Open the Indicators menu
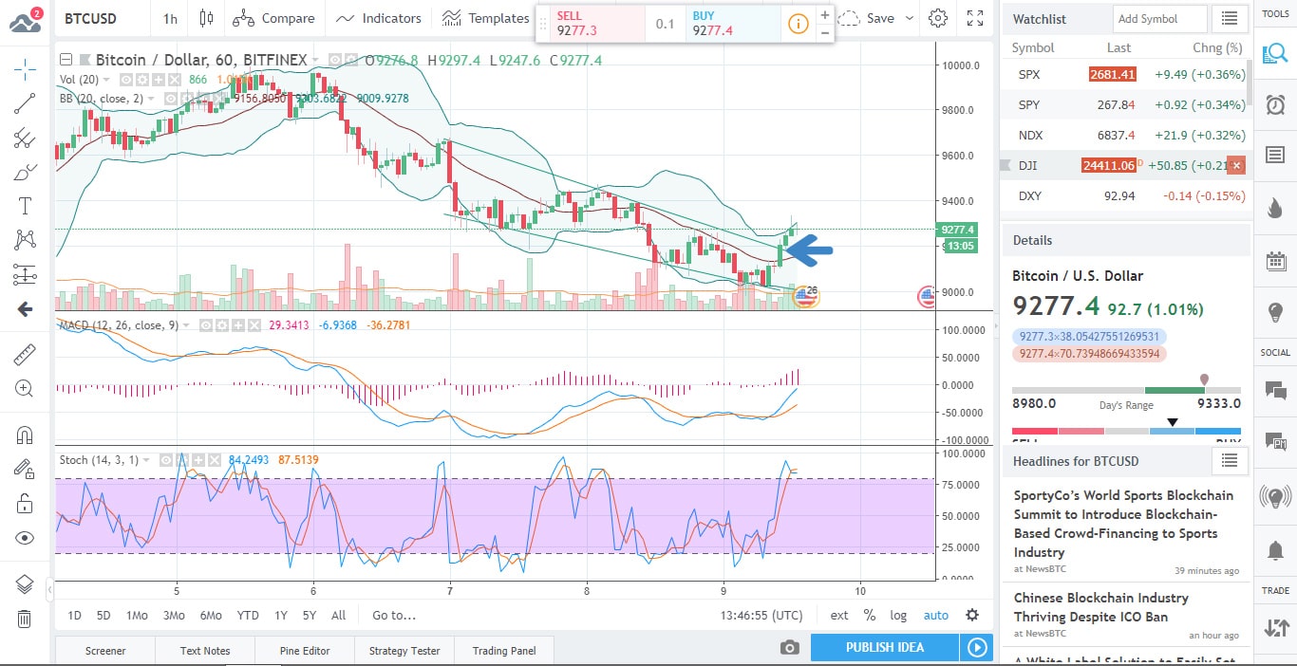The height and width of the screenshot is (666, 1297). pos(378,18)
